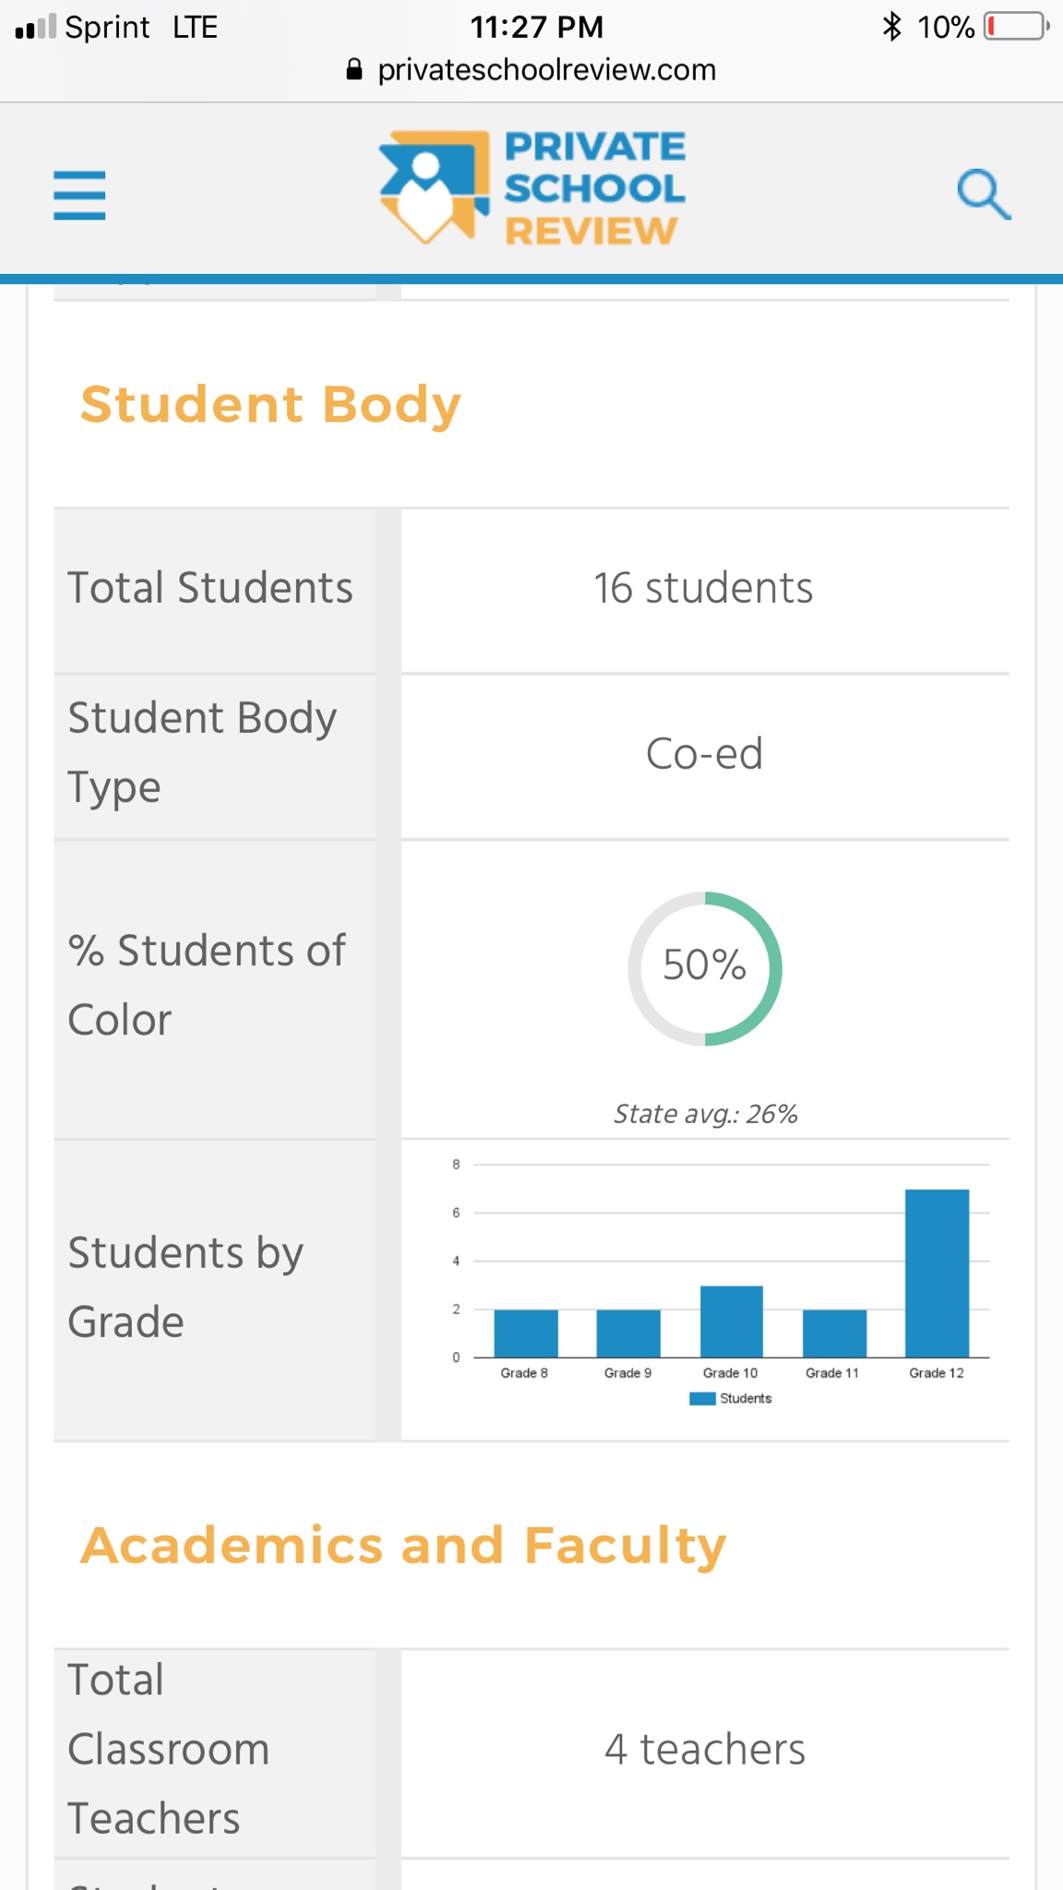This screenshot has width=1063, height=1890.
Task: Tap the 11:27 PM status bar clock
Action: 536,27
